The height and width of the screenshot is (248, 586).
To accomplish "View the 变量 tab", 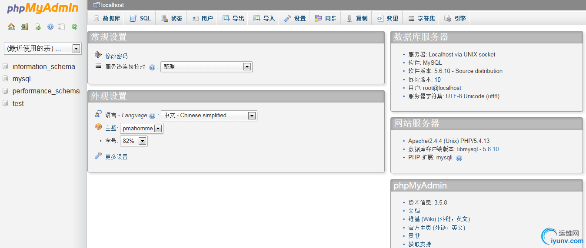I will [x=388, y=18].
